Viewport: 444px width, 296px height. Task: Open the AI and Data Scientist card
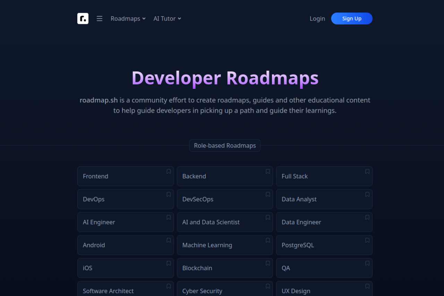point(225,222)
